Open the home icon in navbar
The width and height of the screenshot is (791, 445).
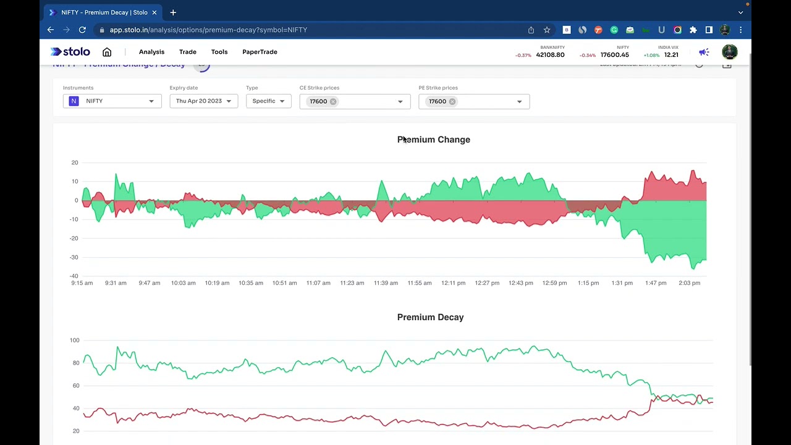107,52
